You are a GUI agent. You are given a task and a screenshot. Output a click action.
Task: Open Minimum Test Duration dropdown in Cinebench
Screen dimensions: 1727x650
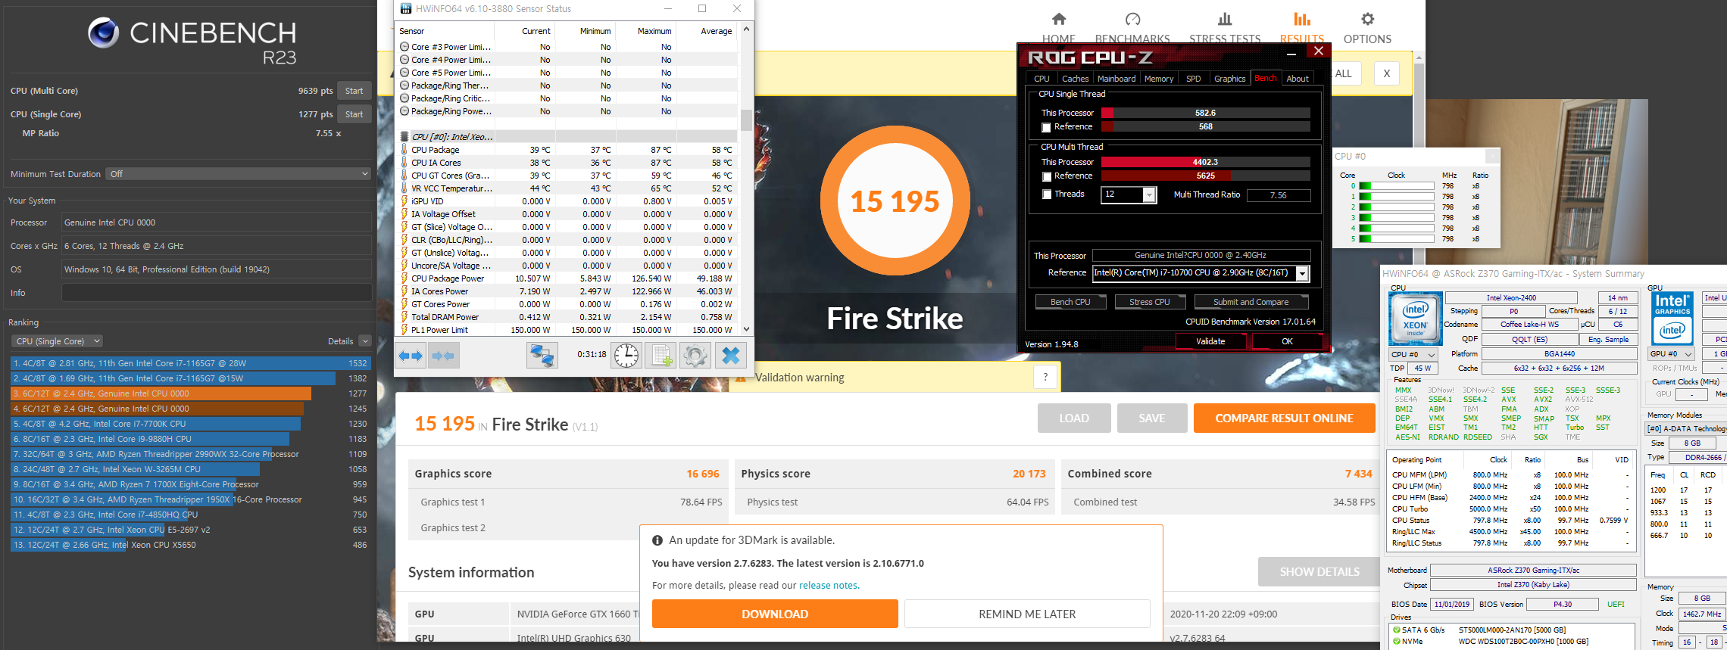coord(239,174)
